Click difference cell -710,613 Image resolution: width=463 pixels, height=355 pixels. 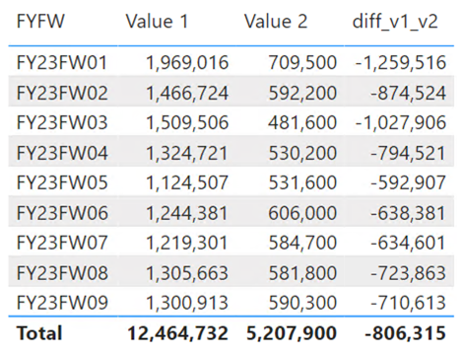408,303
